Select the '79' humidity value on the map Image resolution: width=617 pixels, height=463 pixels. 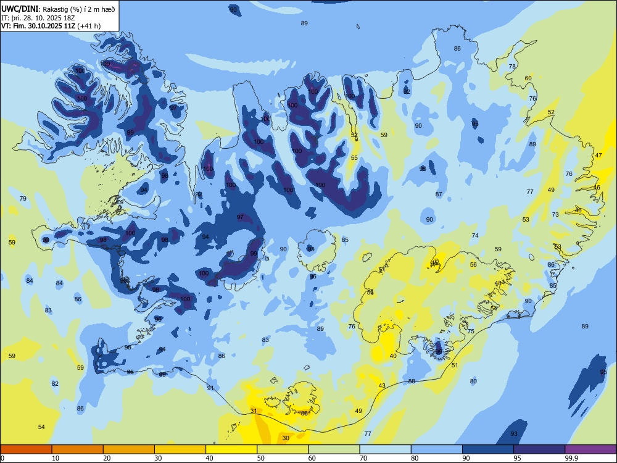point(23,198)
